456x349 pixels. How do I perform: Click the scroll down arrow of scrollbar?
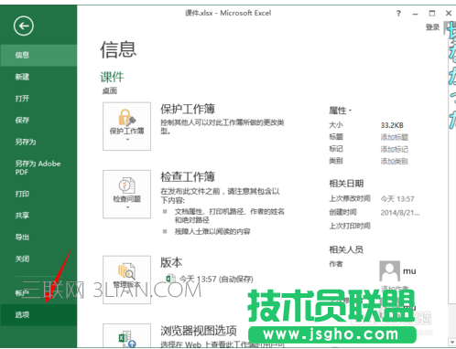tap(451, 342)
